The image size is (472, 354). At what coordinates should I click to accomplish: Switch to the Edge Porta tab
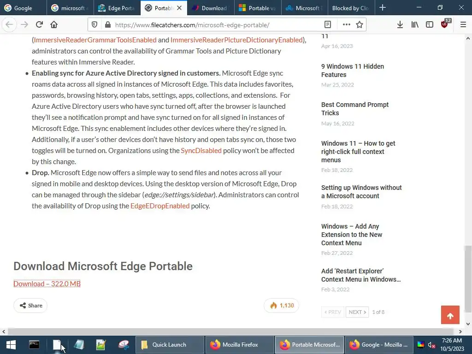117,8
